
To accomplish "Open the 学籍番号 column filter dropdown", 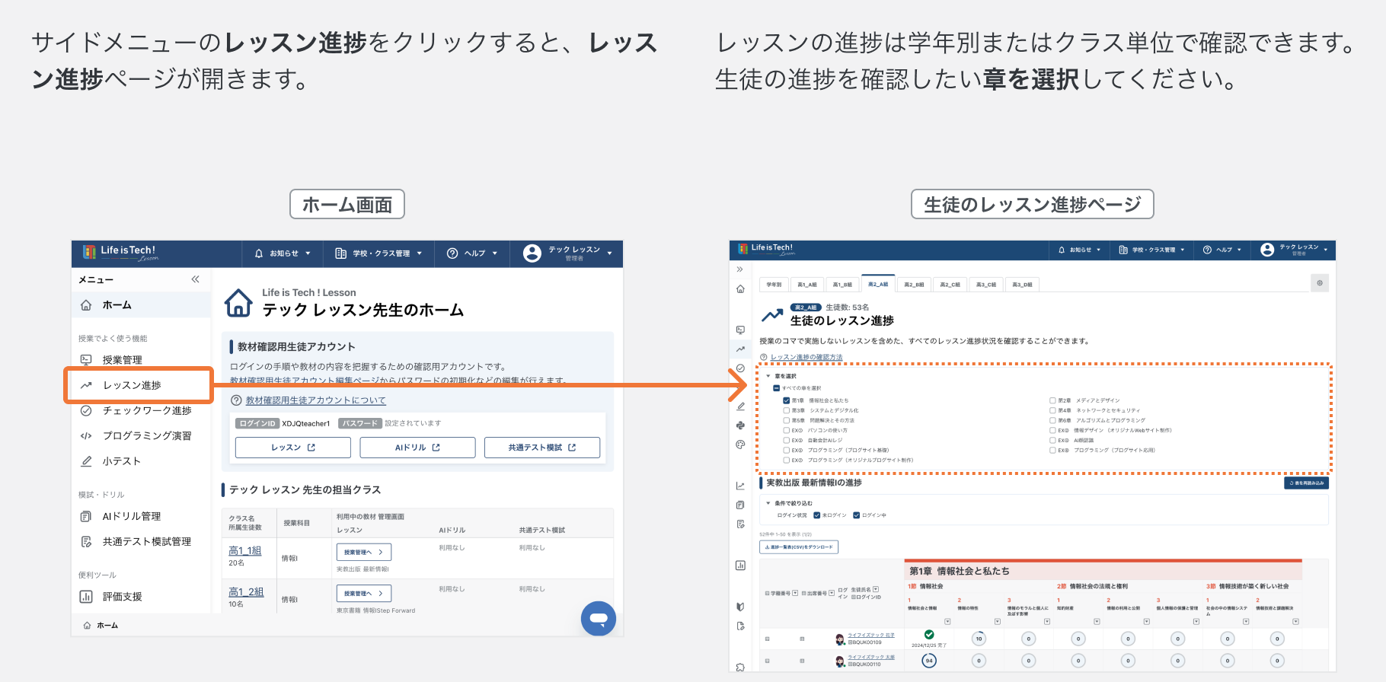I will (x=795, y=593).
